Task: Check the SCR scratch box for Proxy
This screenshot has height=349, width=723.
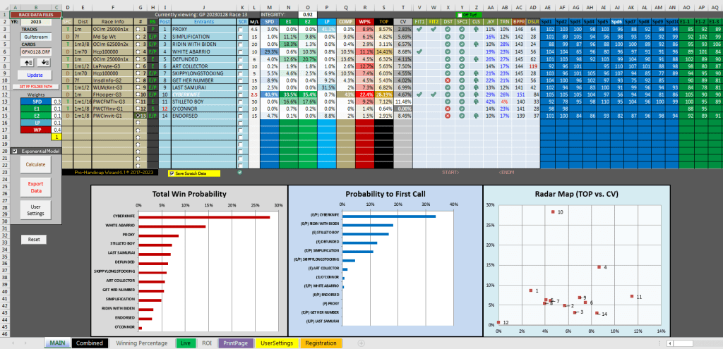Action: coord(241,30)
